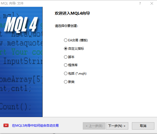This screenshot has height=134, width=157.
Task: Pick the 新类 radio option
Action: (x=69, y=82)
